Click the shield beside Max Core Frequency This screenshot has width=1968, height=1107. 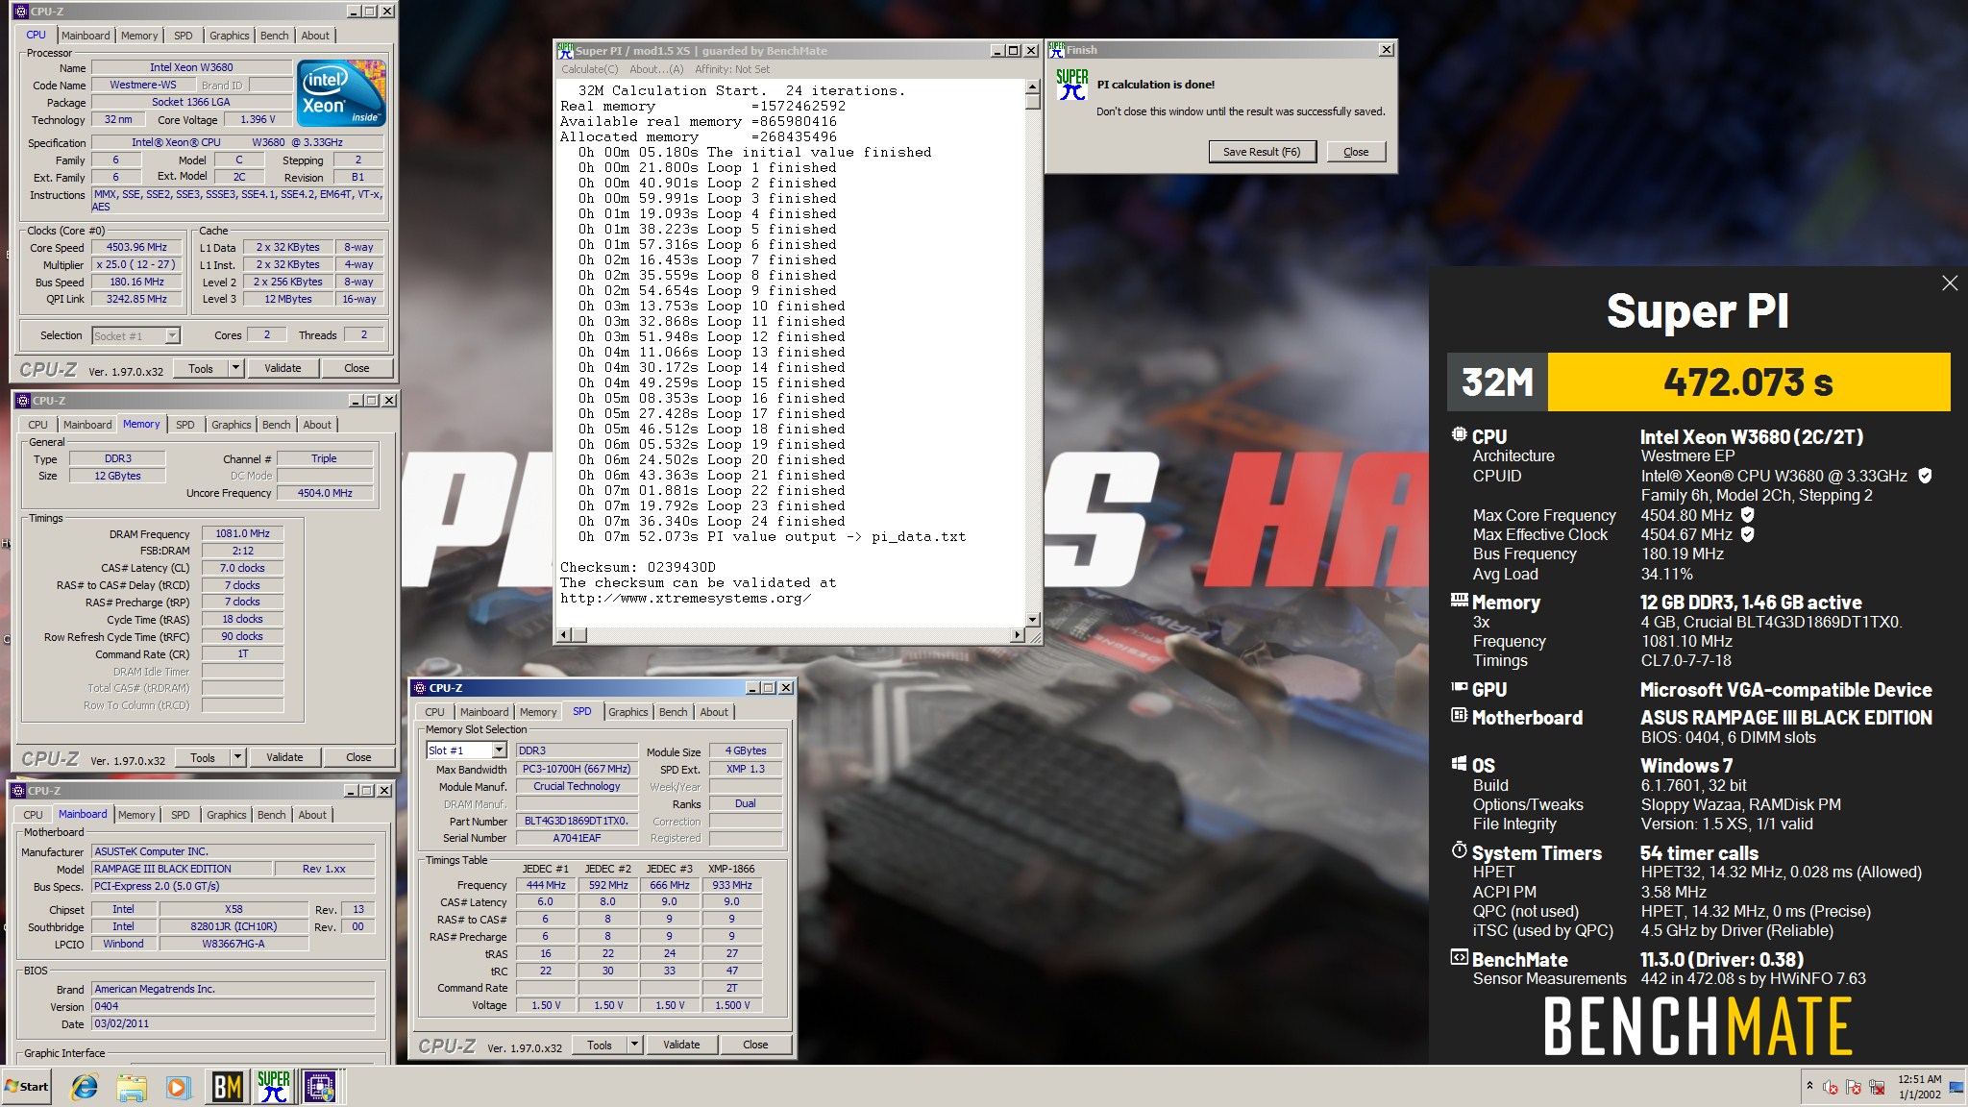pos(1747,515)
